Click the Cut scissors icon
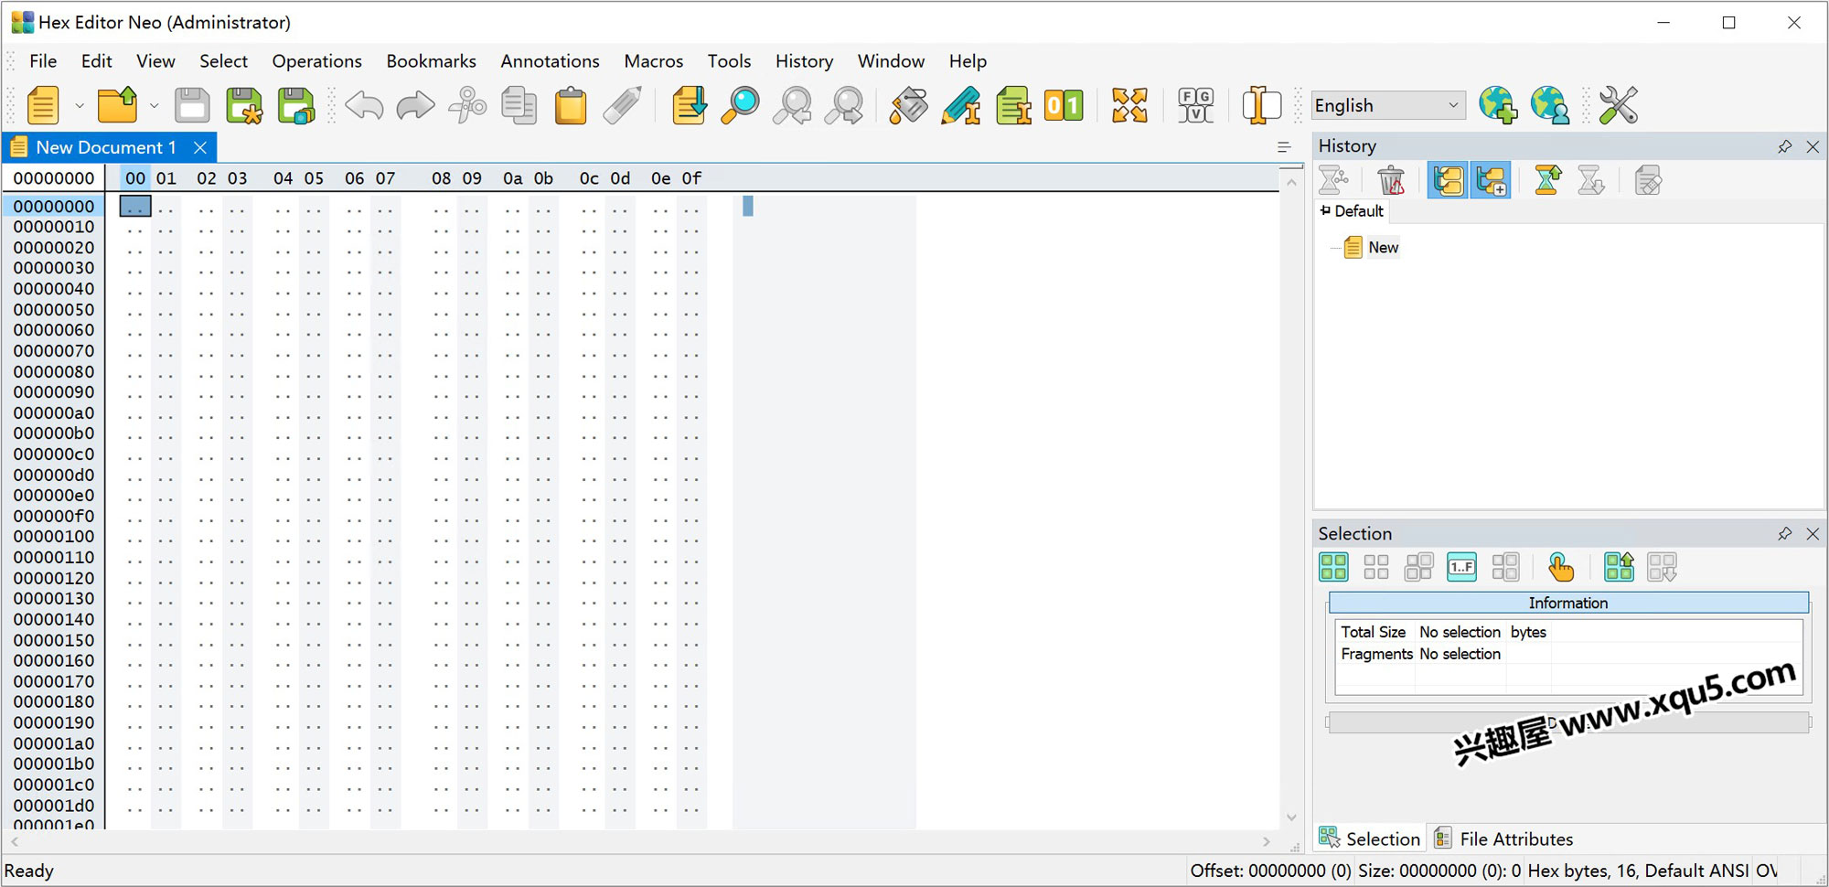This screenshot has width=1829, height=887. tap(467, 105)
